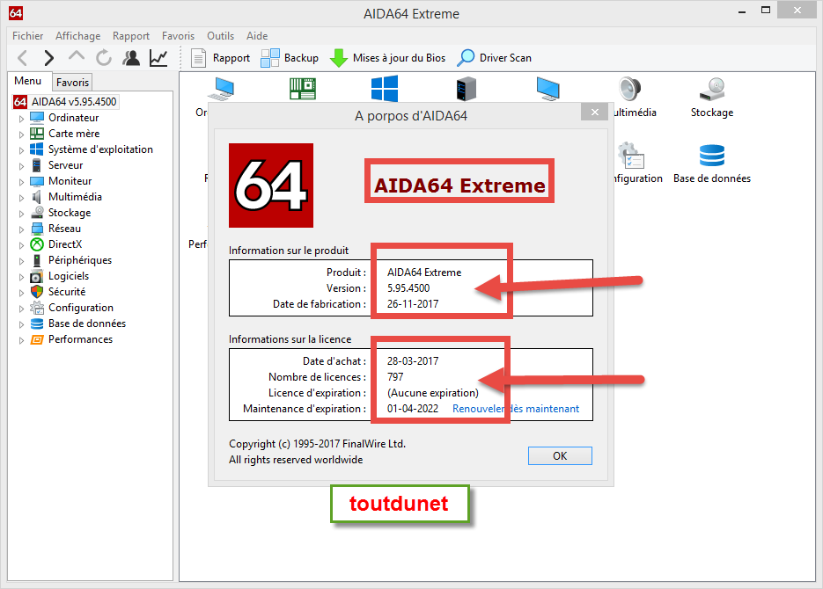
Task: Click the maintenance expiration date 01-04-2022
Action: (x=413, y=408)
